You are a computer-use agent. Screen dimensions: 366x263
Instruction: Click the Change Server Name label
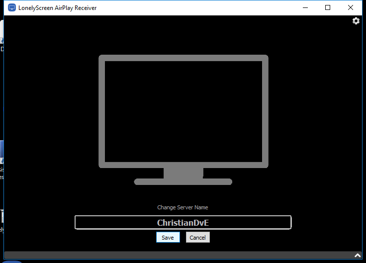pyautogui.click(x=183, y=207)
